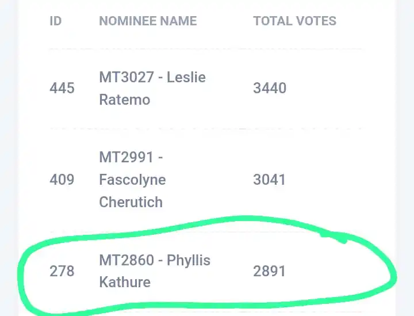
Task: Click the surname Ratemo
Action: [125, 100]
